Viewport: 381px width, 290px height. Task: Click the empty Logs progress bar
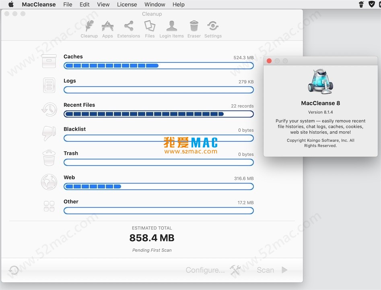pos(159,90)
